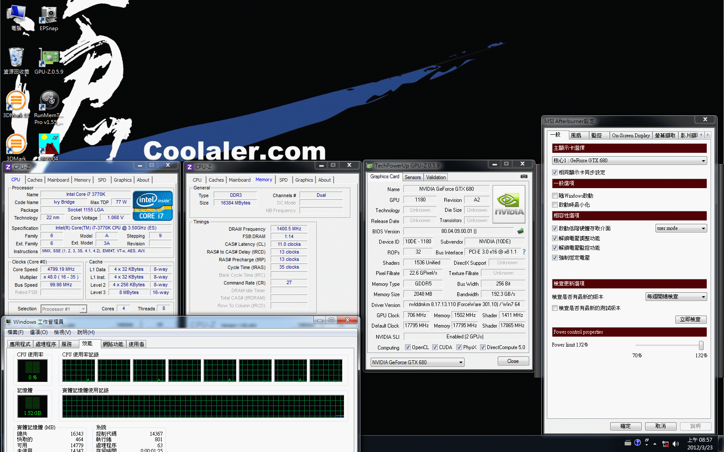Open the volume speaker tray icon

click(x=675, y=444)
